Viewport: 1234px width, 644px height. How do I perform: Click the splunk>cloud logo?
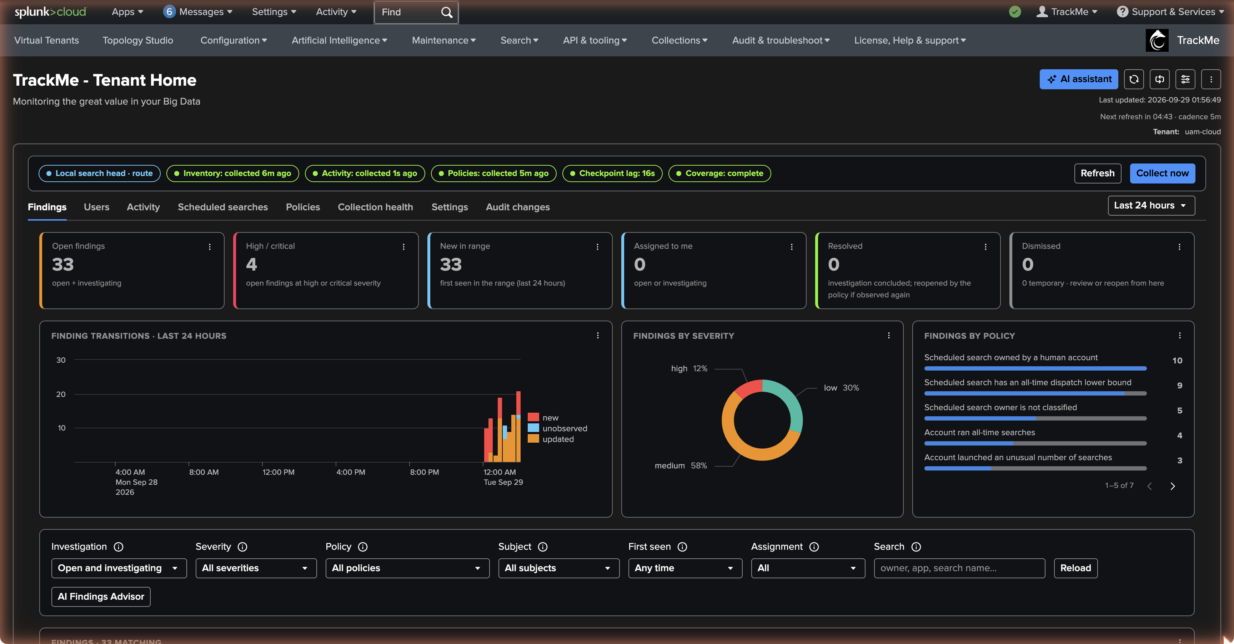[50, 12]
